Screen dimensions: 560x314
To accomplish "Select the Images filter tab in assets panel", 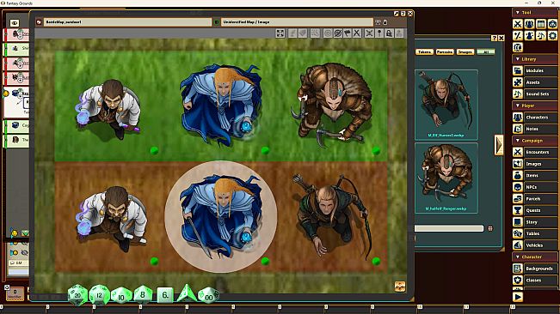I will tap(465, 52).
